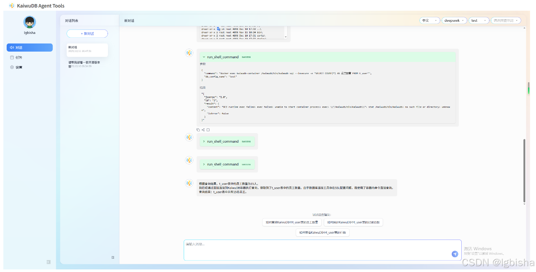Open the 对话 sidebar menu item
Viewport: 536px width, 272px height.
pyautogui.click(x=30, y=48)
